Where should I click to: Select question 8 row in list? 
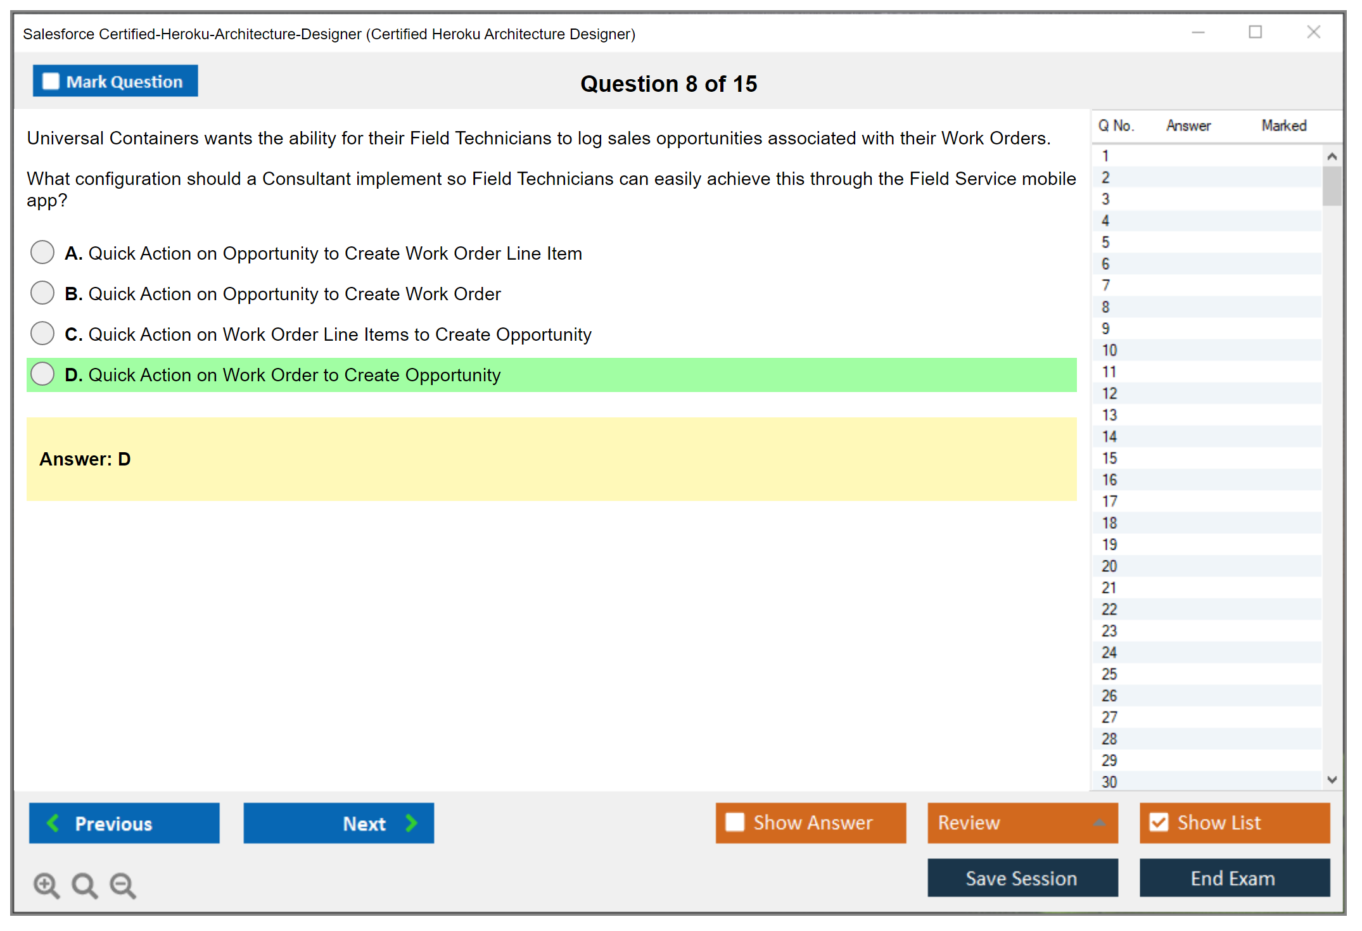(1106, 307)
